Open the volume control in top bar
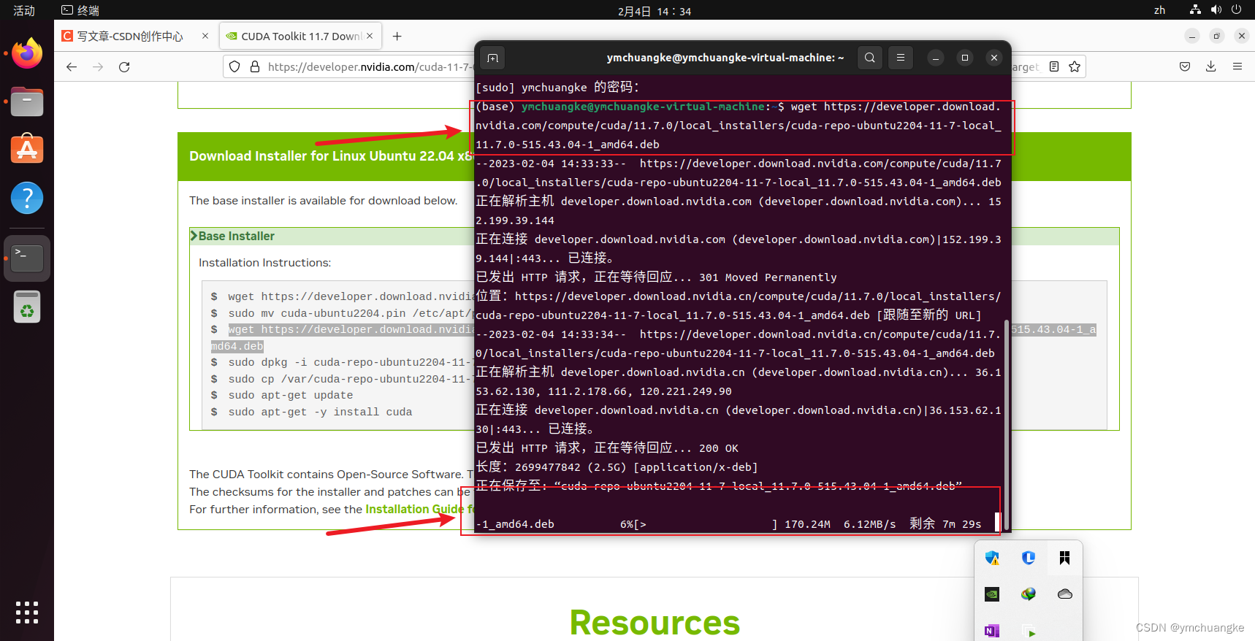 tap(1216, 9)
